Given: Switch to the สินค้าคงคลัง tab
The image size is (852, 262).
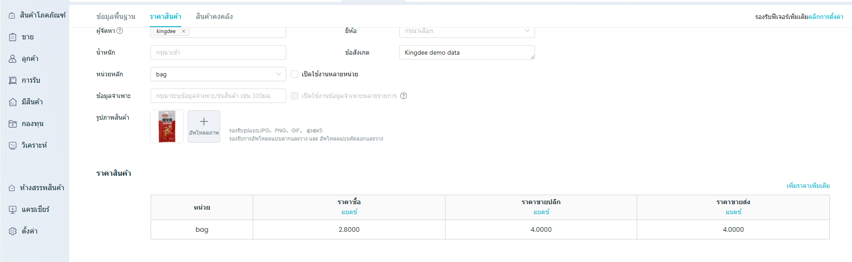Looking at the screenshot, I should pyautogui.click(x=214, y=17).
